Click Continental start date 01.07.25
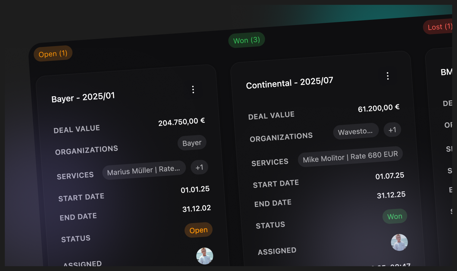This screenshot has height=271, width=457. pyautogui.click(x=390, y=176)
